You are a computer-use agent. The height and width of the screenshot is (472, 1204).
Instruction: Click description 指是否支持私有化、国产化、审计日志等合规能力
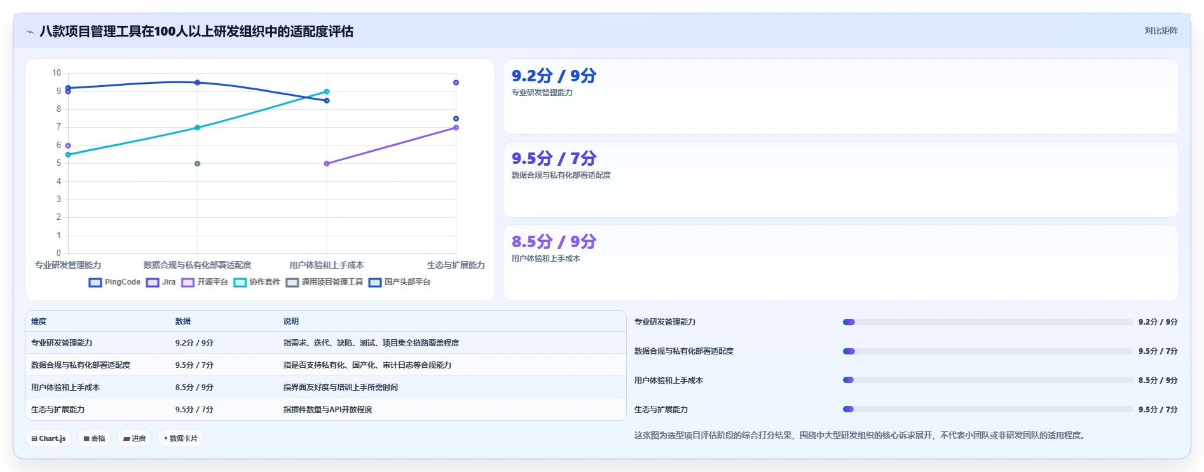[x=367, y=365]
